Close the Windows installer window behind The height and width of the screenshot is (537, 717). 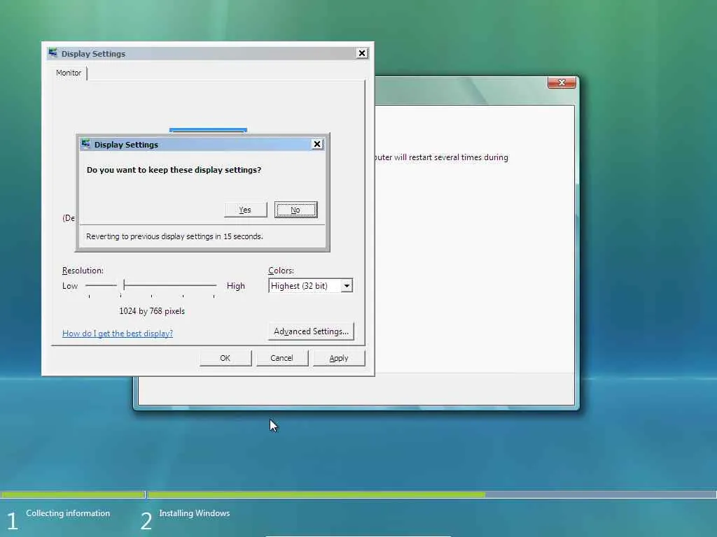click(x=562, y=83)
